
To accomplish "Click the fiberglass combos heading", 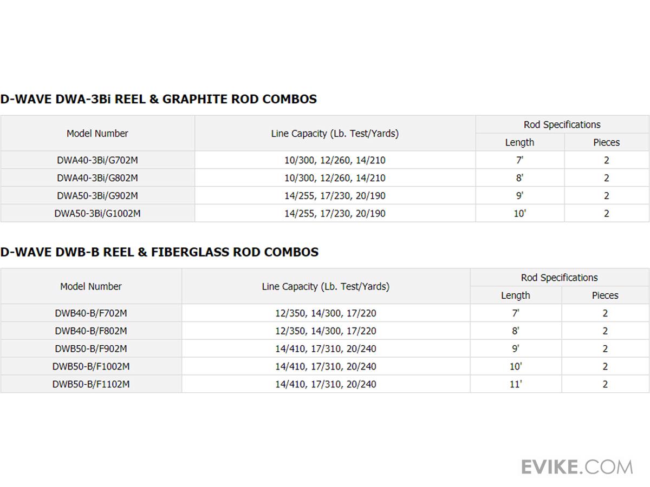I will [159, 252].
